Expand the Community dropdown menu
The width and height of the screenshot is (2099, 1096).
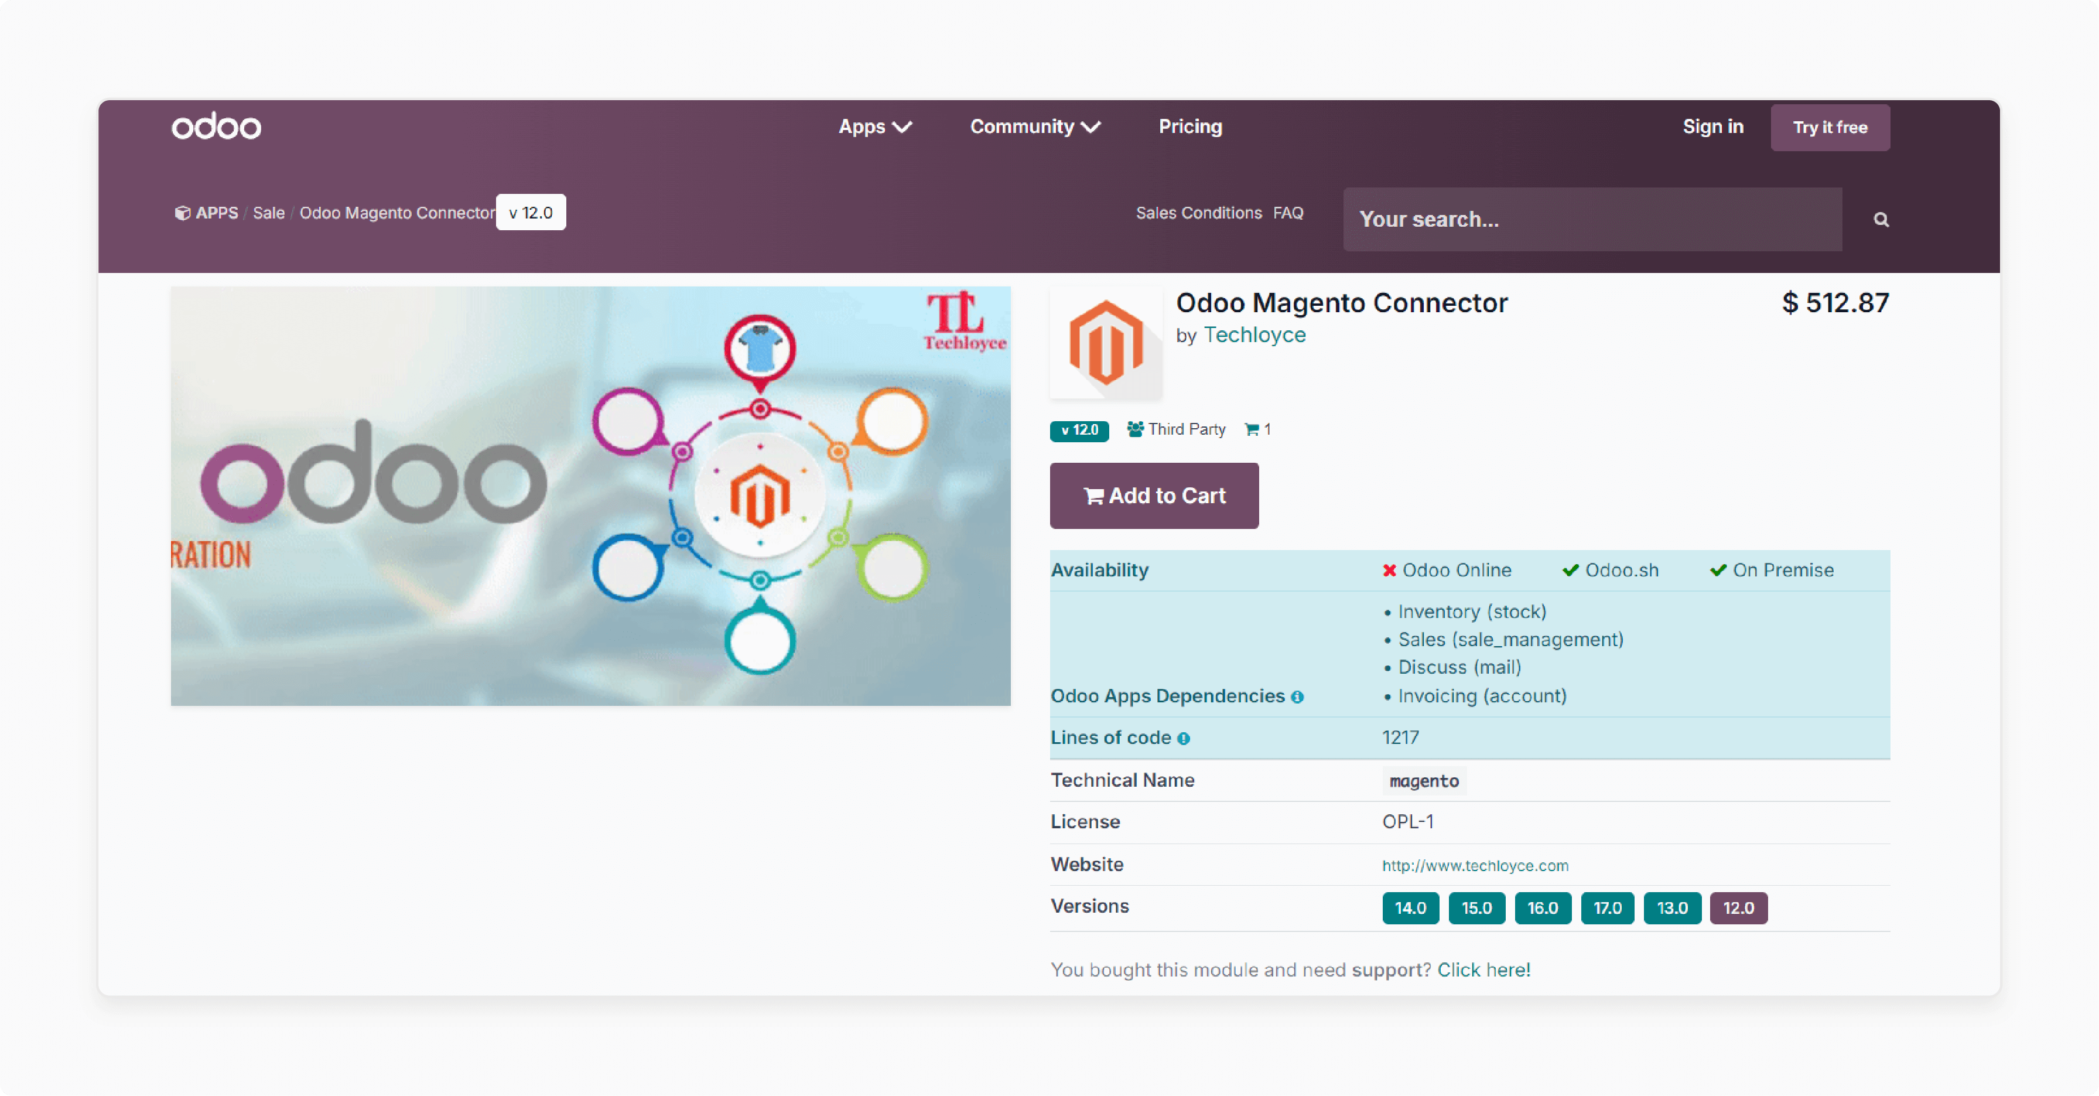1035,127
